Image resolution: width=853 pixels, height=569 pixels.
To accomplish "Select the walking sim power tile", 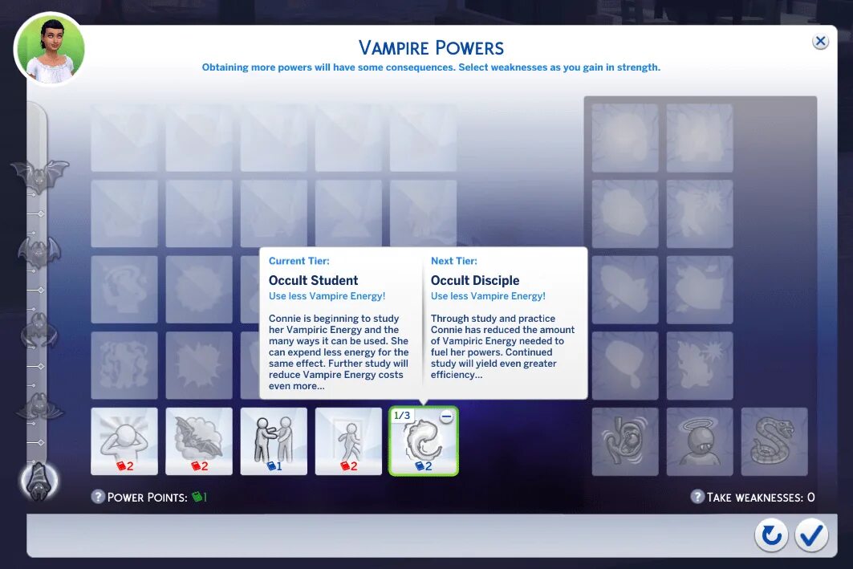I will coord(349,441).
